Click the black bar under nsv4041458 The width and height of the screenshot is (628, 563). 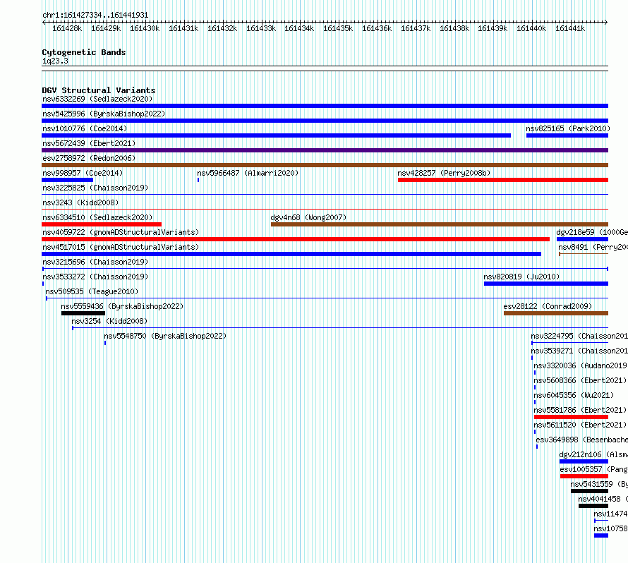[x=593, y=506]
